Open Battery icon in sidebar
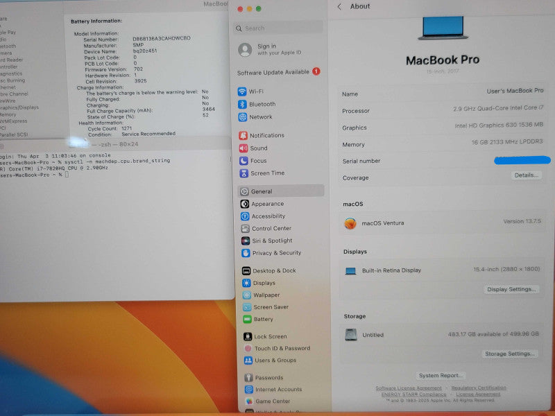Viewport: 555px width, 416px height. (248, 320)
